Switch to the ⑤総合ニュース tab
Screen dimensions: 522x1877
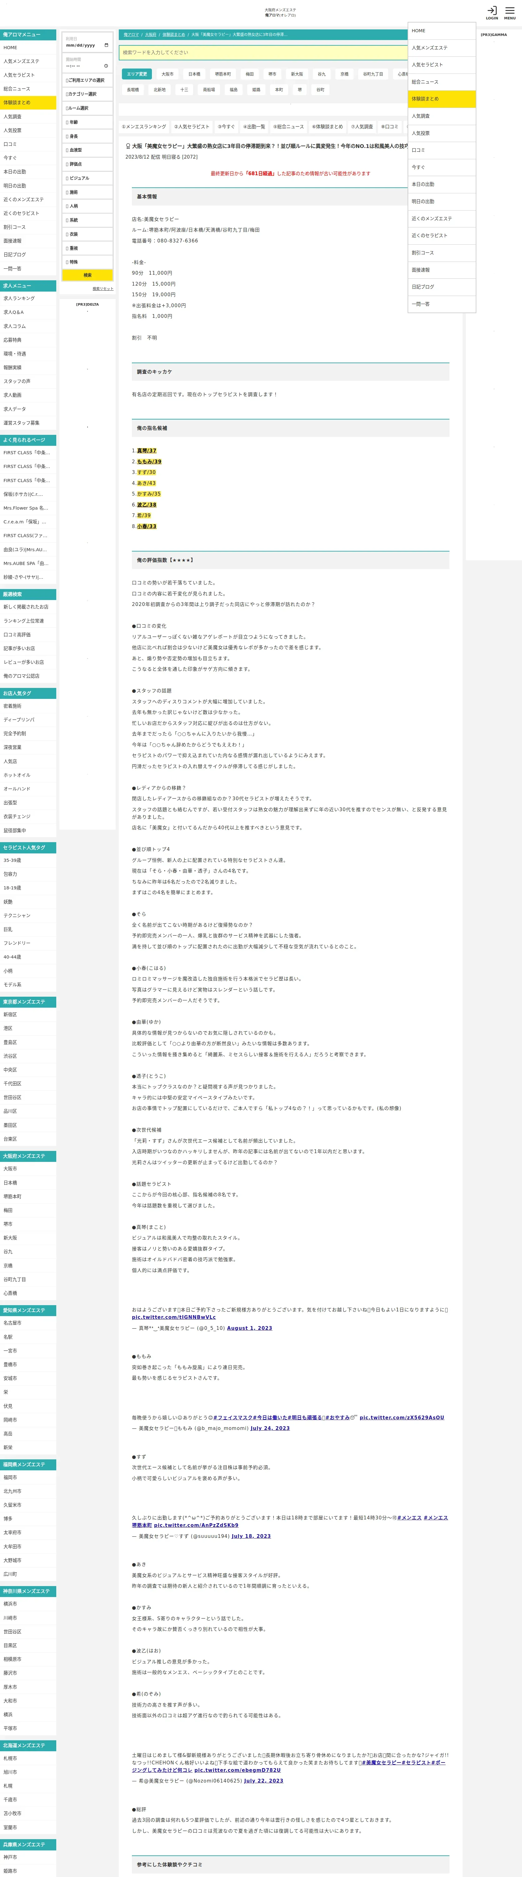click(x=288, y=127)
